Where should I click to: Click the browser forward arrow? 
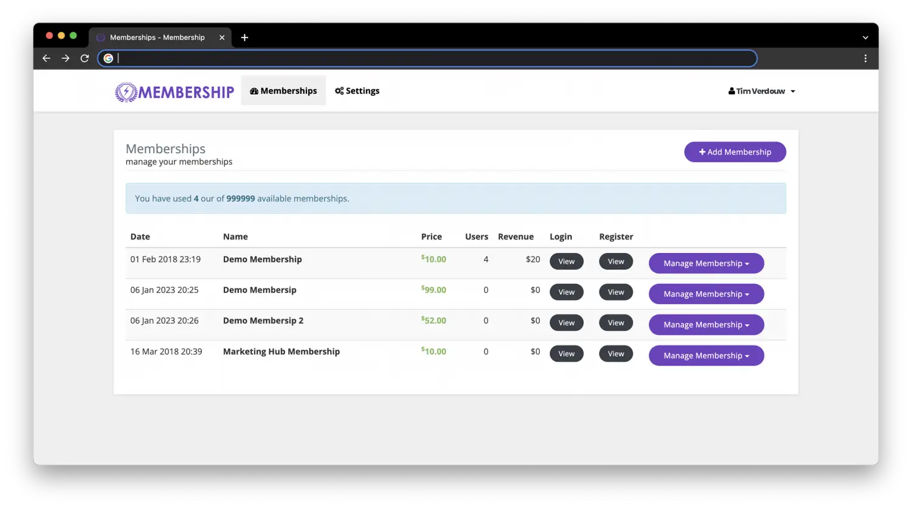point(66,58)
